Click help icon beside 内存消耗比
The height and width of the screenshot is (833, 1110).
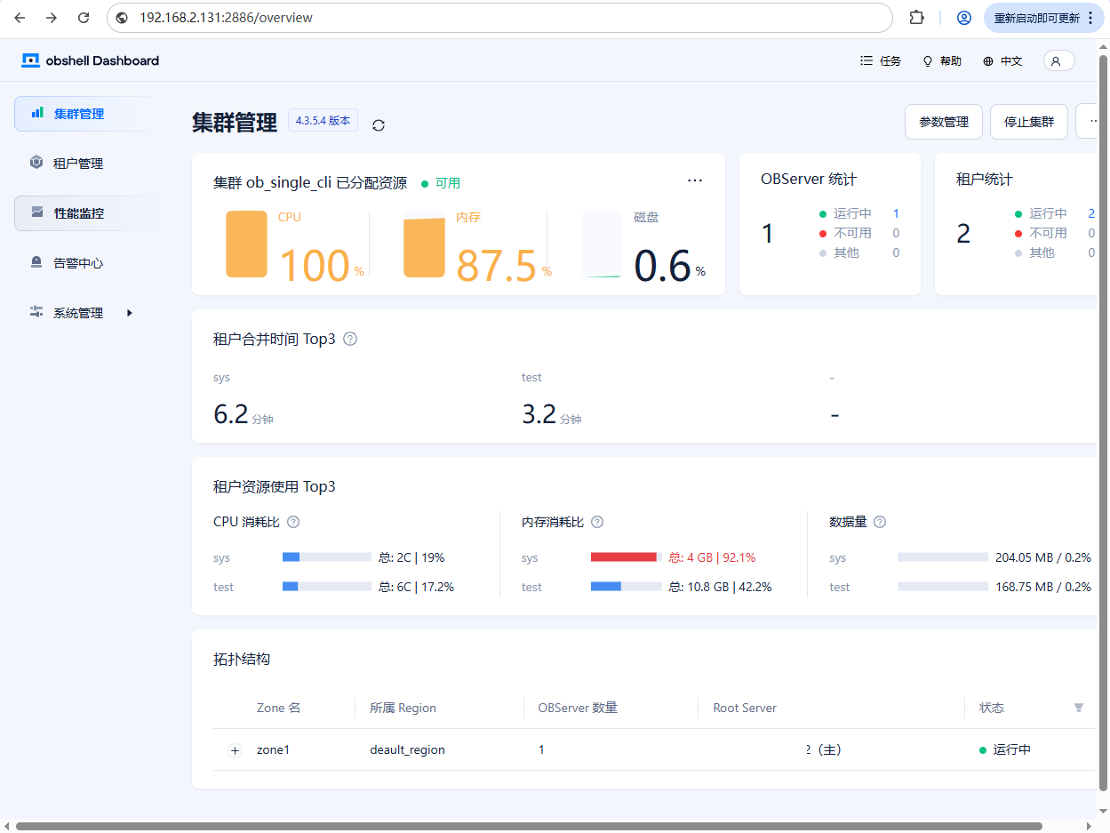(597, 522)
